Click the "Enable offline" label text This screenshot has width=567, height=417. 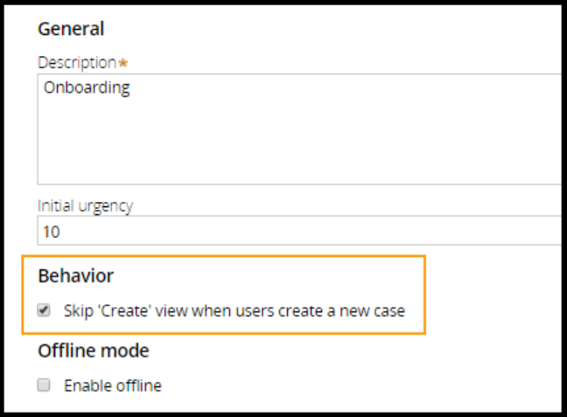click(112, 386)
